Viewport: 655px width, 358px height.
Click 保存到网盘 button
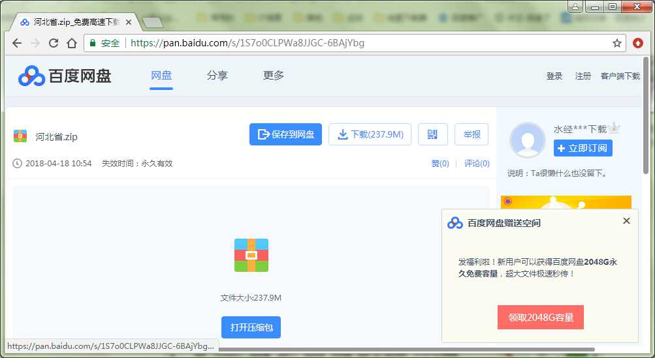tap(286, 134)
